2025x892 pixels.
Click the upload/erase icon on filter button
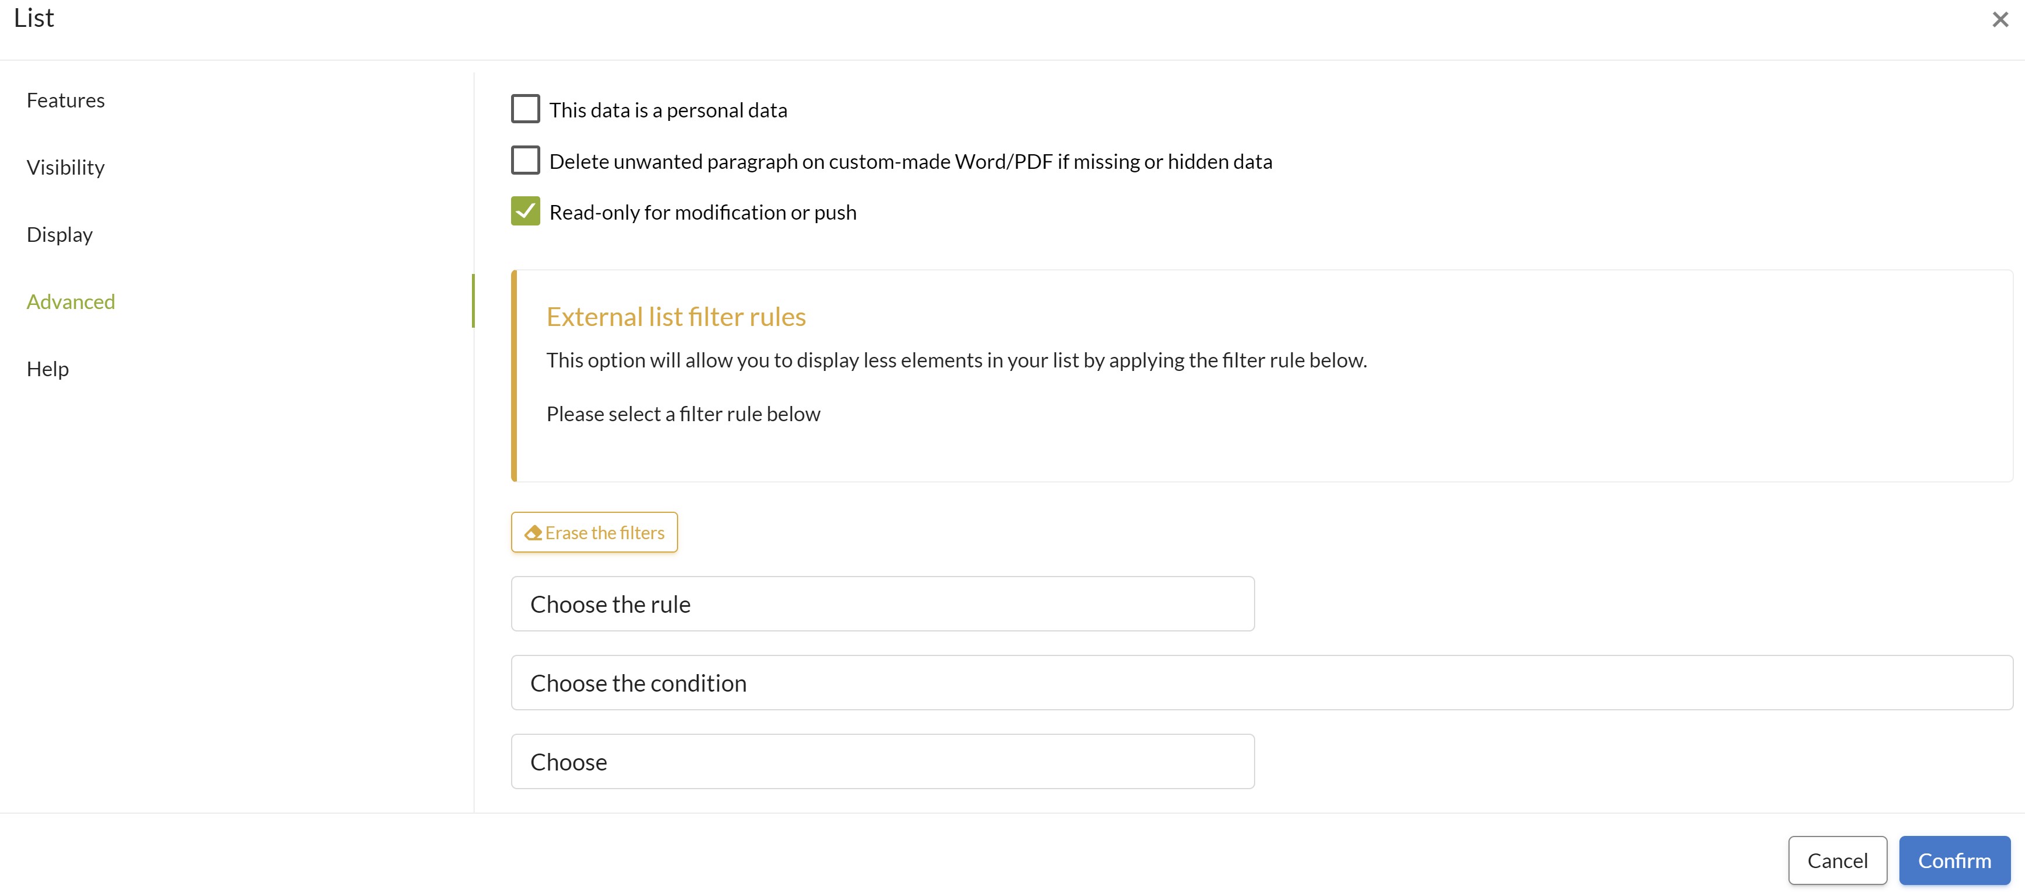(532, 532)
